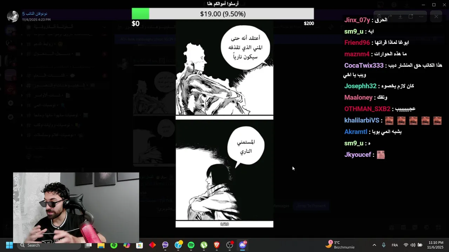Click the Josephh32 username in chat
This screenshot has width=449, height=252.
pyautogui.click(x=360, y=86)
